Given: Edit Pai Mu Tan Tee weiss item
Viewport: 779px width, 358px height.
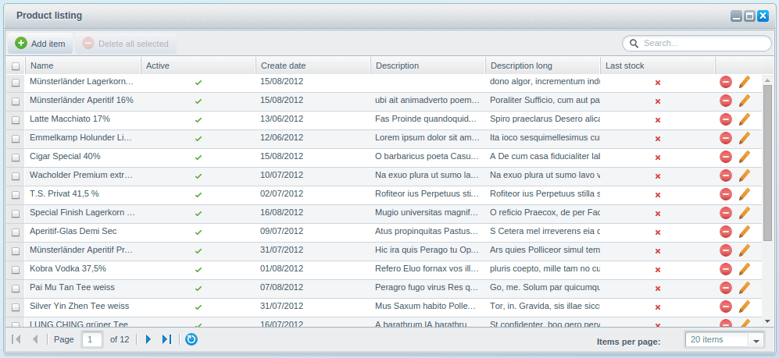Looking at the screenshot, I should pos(744,288).
